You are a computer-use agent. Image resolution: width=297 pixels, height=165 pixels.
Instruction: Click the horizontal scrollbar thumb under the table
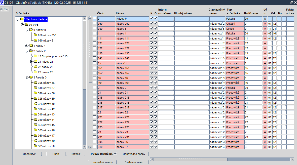click(x=191, y=159)
